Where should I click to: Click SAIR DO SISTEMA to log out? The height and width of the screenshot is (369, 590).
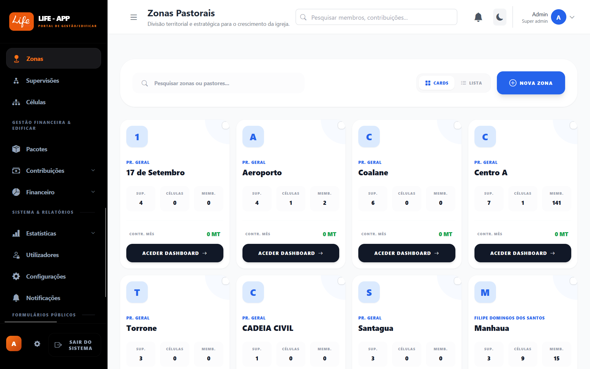75,345
